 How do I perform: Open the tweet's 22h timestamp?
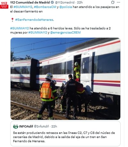80,2
